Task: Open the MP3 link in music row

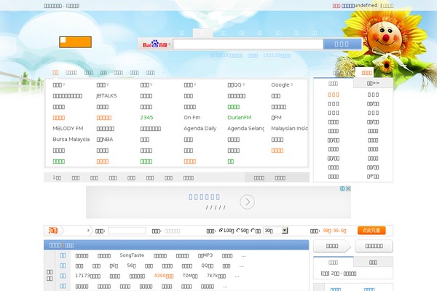Action: pos(205,255)
